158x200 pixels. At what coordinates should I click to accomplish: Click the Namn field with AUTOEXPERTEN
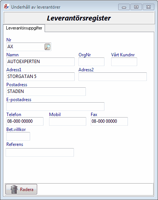tap(41, 62)
